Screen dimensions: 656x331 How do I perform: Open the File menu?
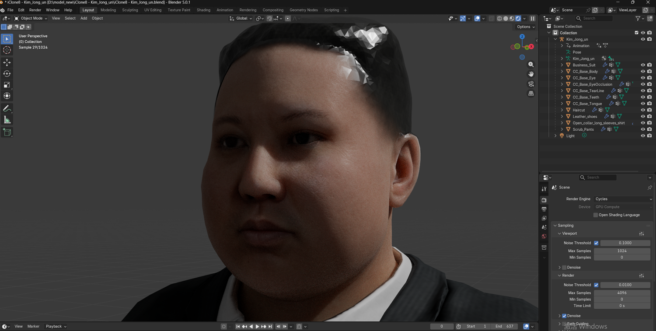tap(10, 10)
